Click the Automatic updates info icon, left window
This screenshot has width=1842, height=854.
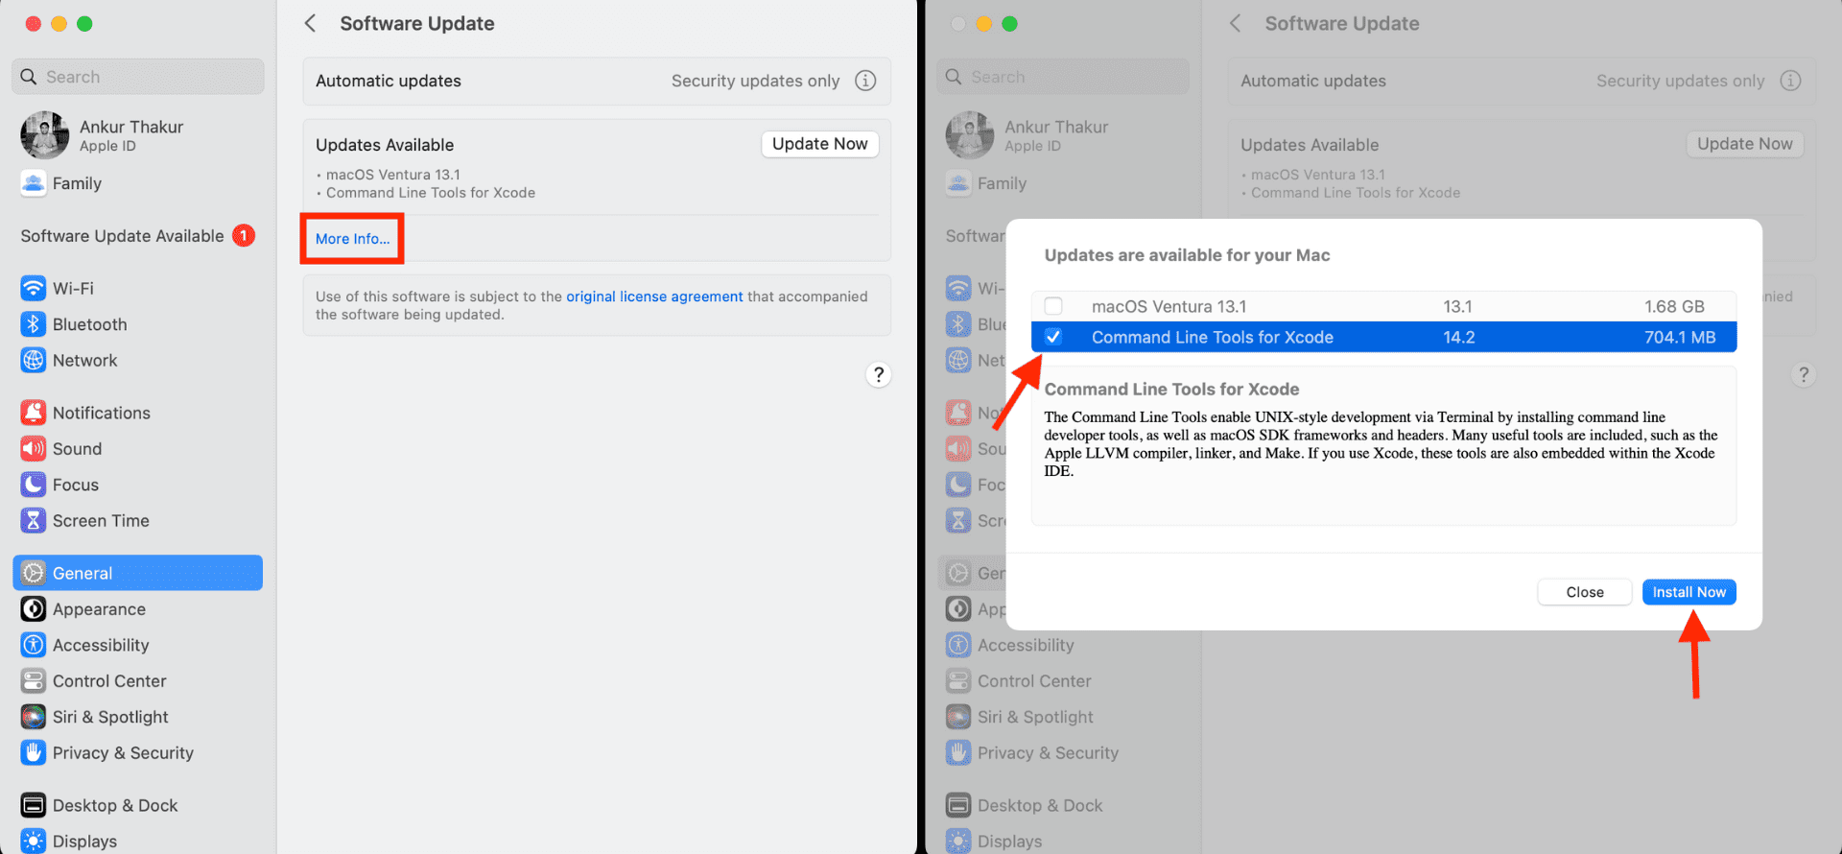tap(865, 81)
